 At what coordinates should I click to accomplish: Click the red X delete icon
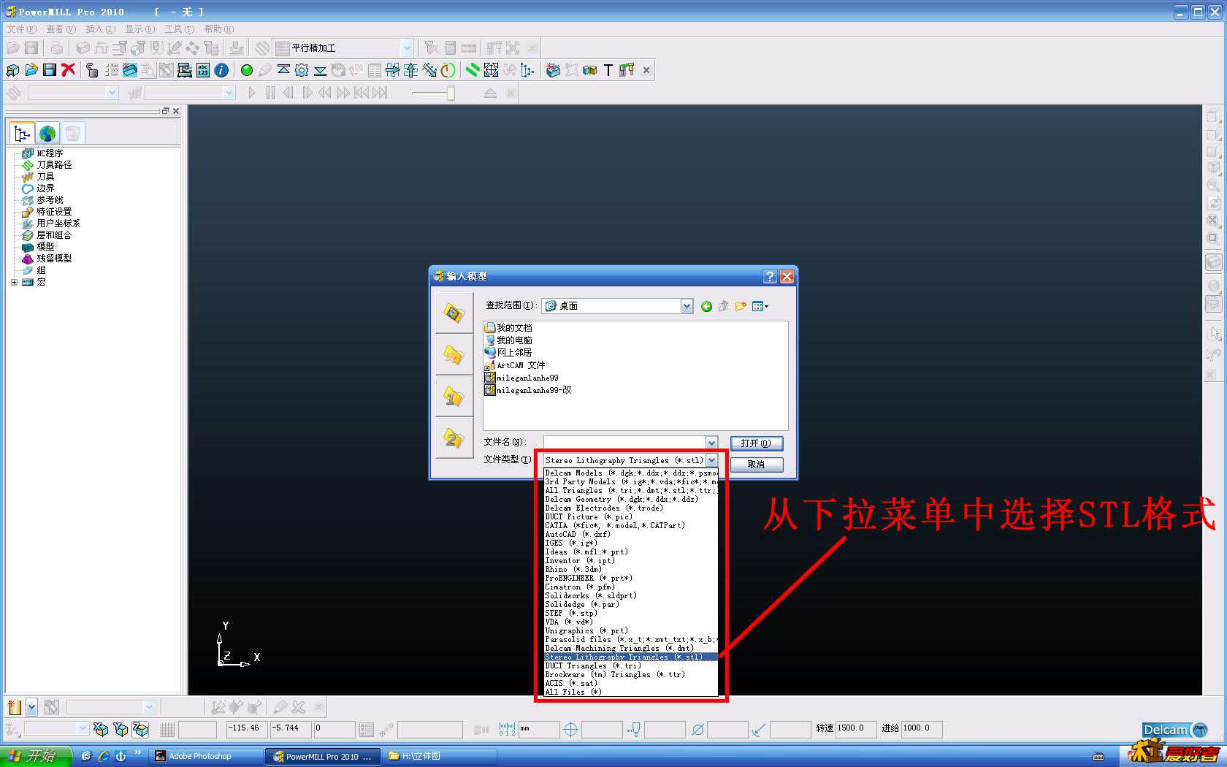(68, 70)
